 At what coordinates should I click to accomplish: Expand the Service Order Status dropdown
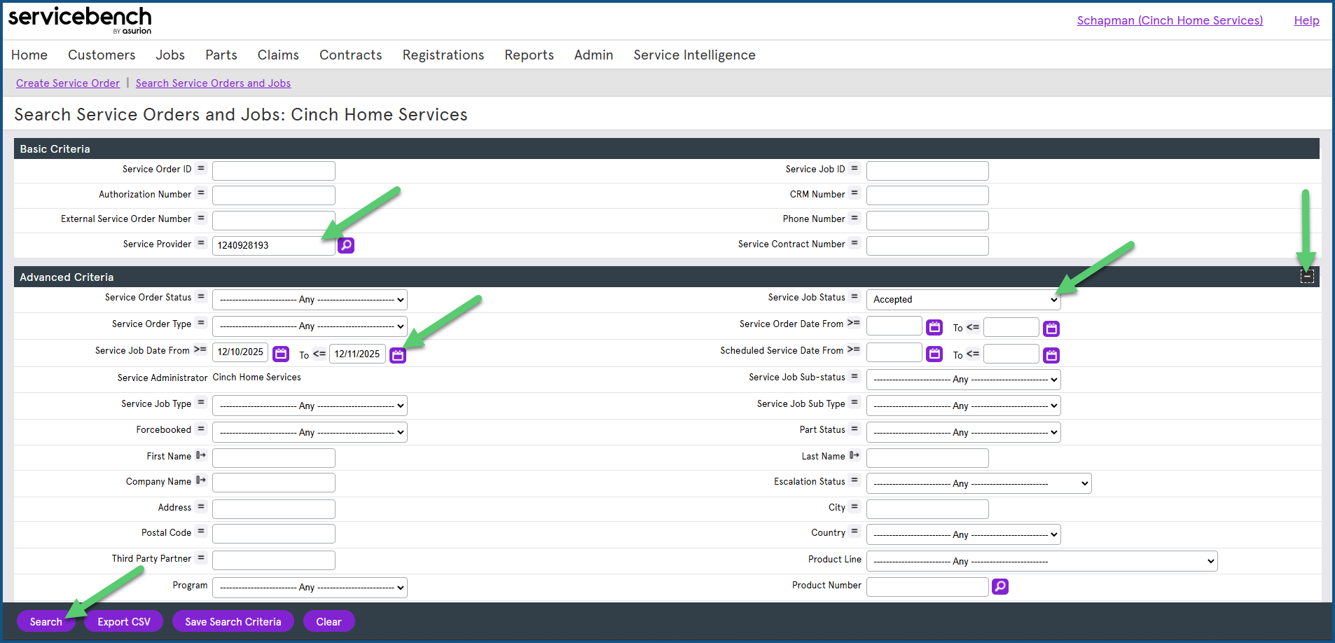tap(310, 300)
